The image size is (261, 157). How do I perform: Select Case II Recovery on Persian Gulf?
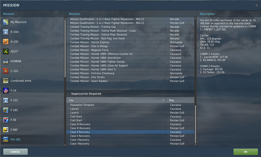click(130, 136)
